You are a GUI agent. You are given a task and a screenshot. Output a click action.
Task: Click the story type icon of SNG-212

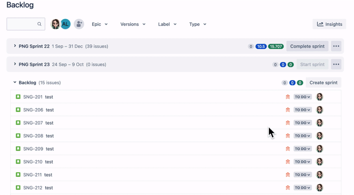pos(18,188)
